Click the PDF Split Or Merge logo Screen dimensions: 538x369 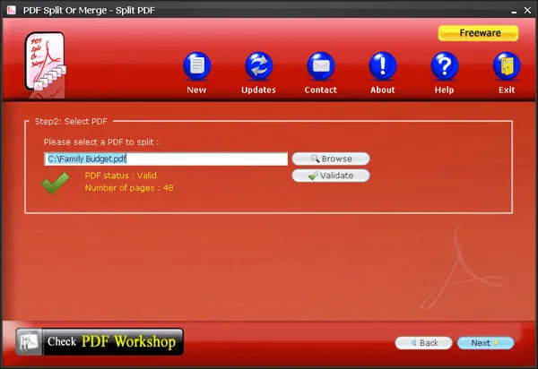pos(45,64)
